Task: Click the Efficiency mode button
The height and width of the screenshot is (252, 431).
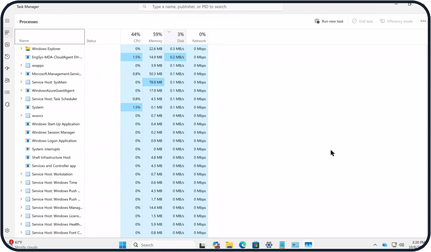Action: click(x=396, y=21)
